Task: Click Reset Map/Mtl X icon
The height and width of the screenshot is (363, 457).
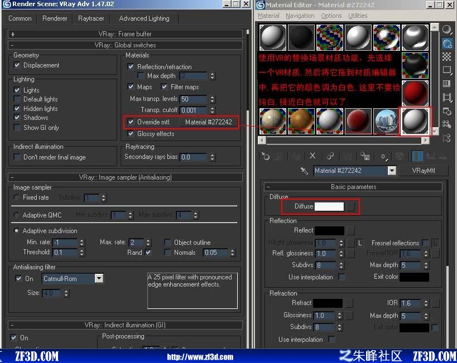Action: pyautogui.click(x=312, y=156)
